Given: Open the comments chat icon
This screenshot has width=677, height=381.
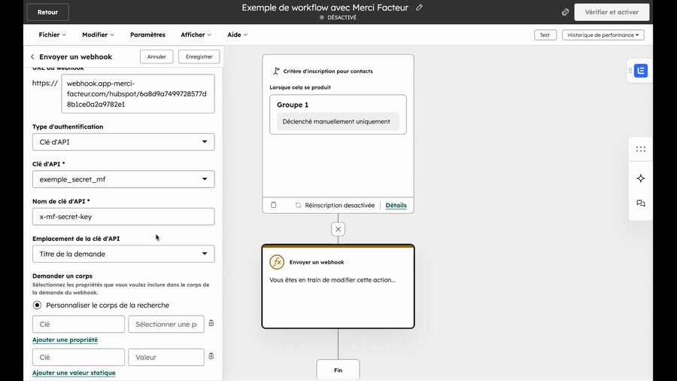Looking at the screenshot, I should 641,203.
